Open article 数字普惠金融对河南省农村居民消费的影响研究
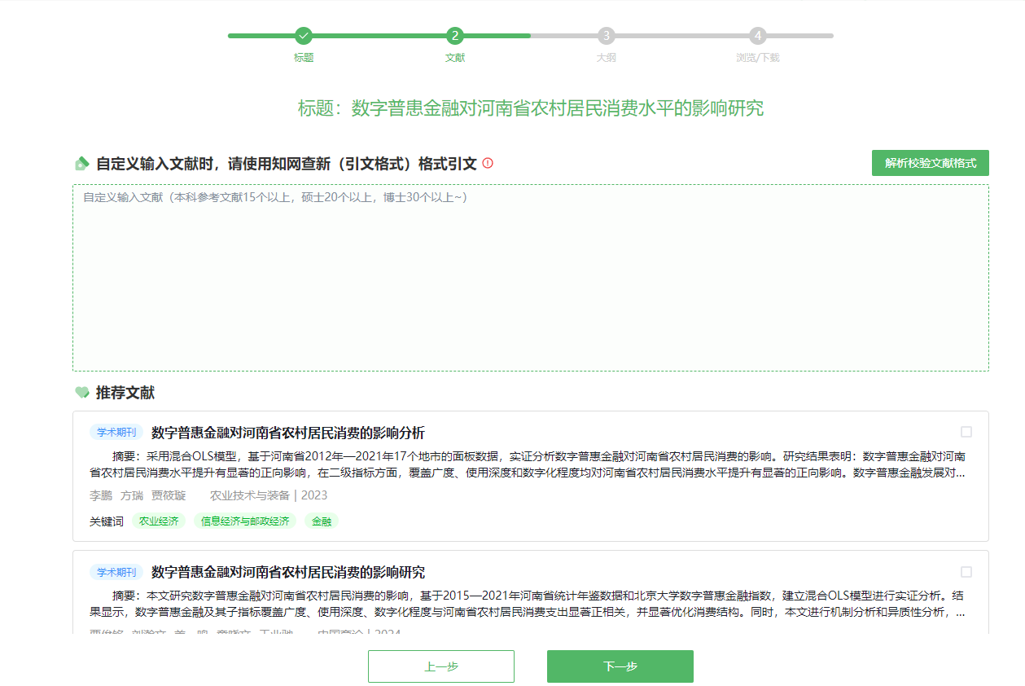 (x=288, y=573)
